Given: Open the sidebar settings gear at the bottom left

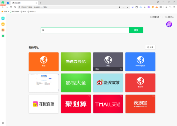Looking at the screenshot, I should point(3,123).
